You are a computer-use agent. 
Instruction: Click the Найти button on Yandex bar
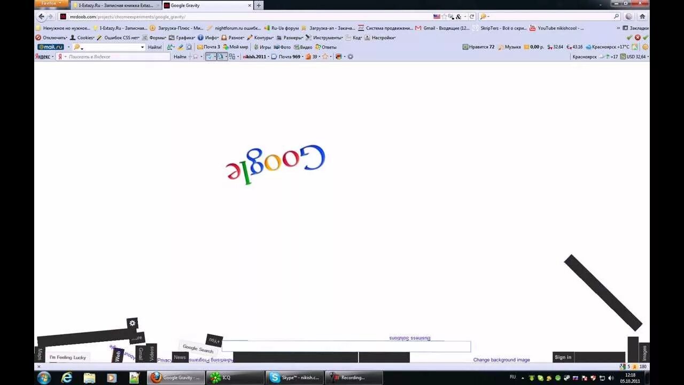click(x=180, y=57)
